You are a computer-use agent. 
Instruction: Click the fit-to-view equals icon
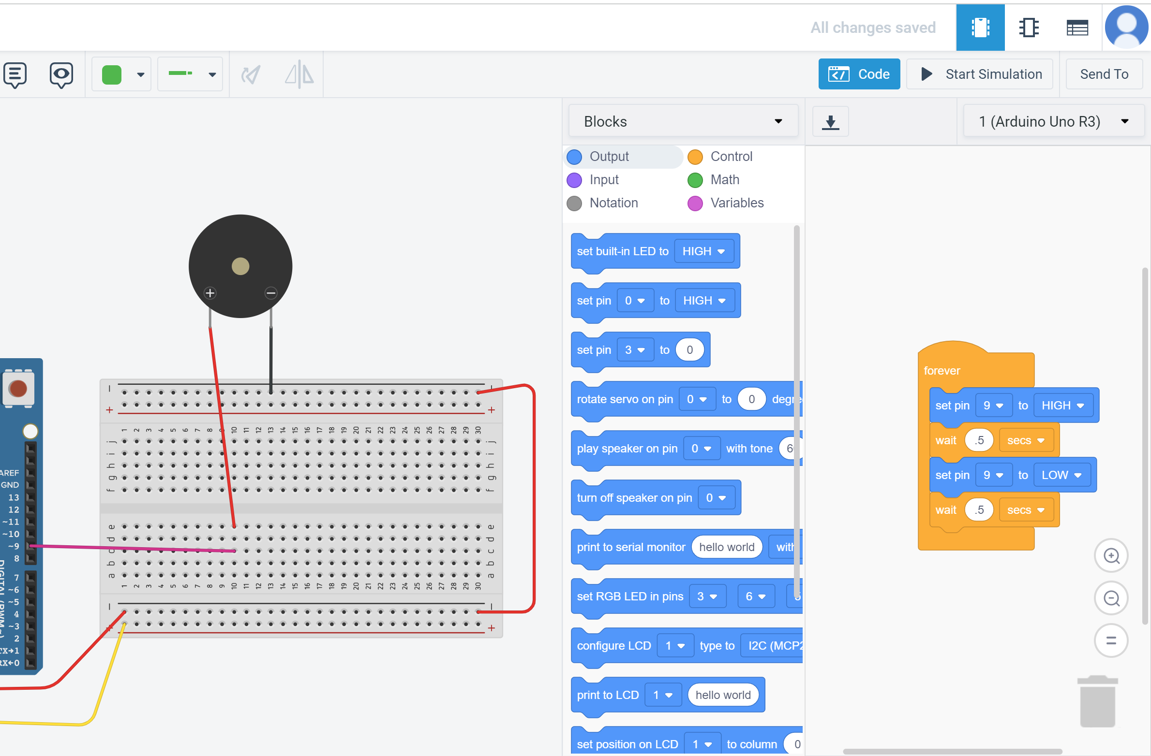1111,641
